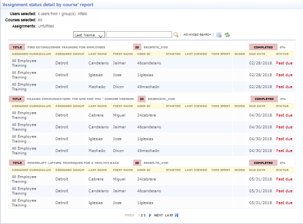Click the magnifying glass search icon
Screen dimensions: 303x224
click(x=176, y=35)
